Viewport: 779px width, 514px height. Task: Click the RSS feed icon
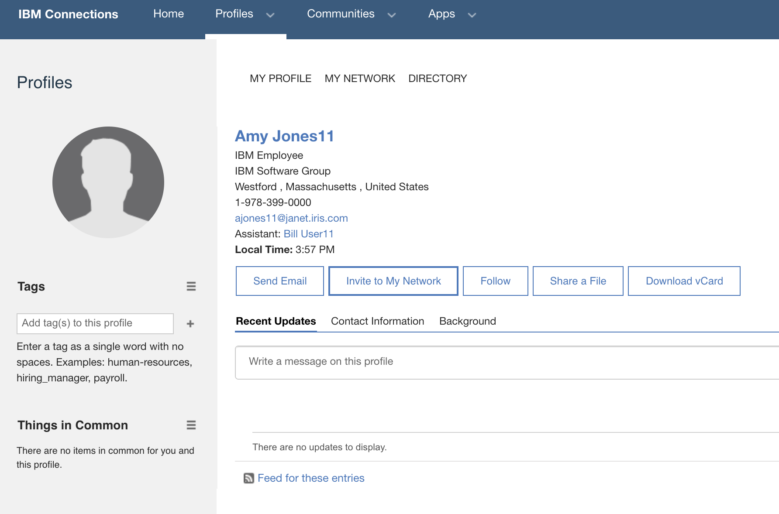pyautogui.click(x=248, y=478)
